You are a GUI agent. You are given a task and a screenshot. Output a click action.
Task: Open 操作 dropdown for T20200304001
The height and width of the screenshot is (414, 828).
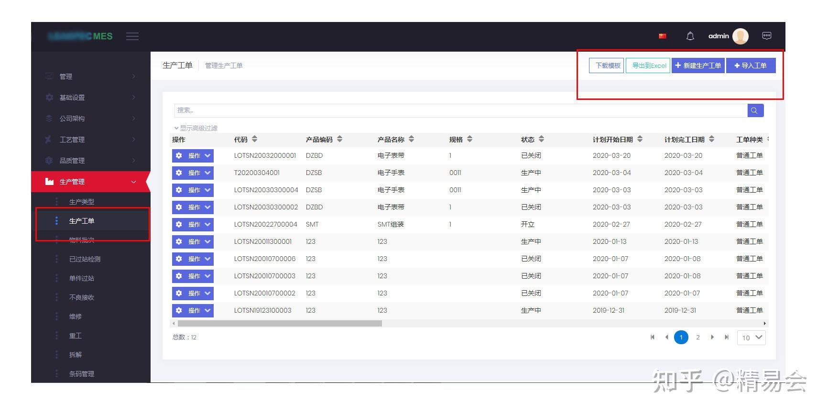(x=193, y=173)
